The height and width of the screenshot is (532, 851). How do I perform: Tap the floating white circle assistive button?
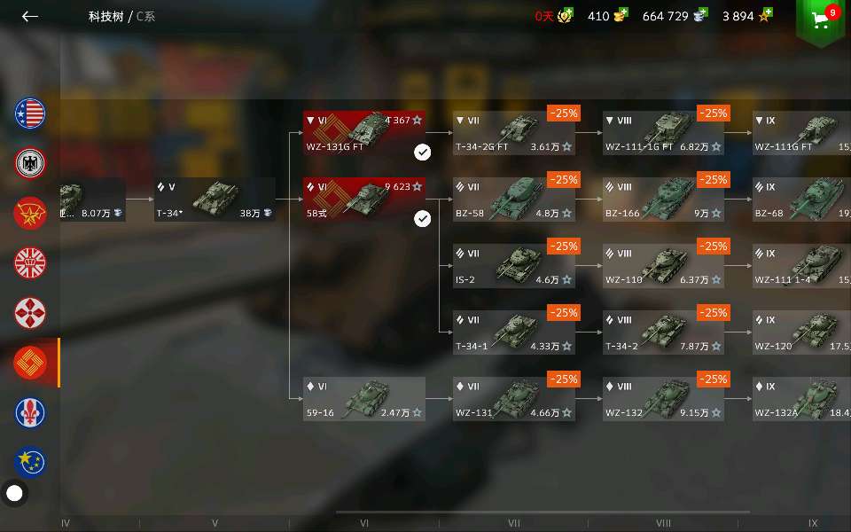tap(15, 493)
